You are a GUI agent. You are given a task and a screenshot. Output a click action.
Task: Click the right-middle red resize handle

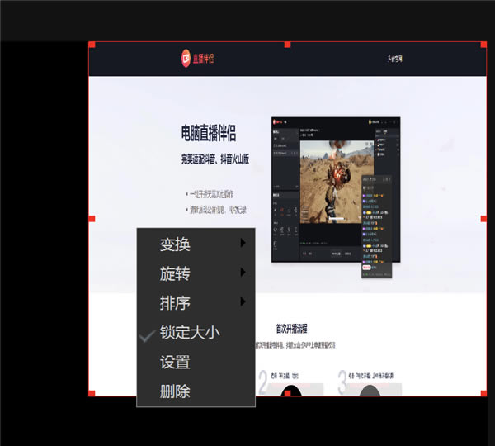pyautogui.click(x=483, y=219)
